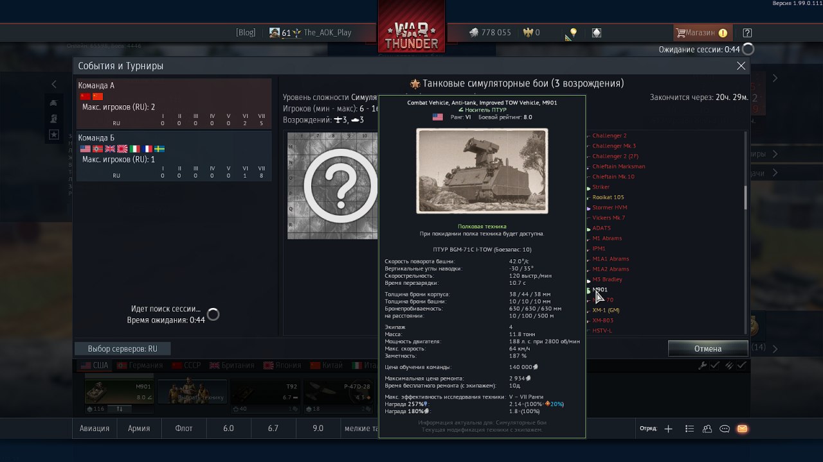Select the 6.7 preset
Image resolution: width=823 pixels, height=462 pixels.
tap(273, 428)
